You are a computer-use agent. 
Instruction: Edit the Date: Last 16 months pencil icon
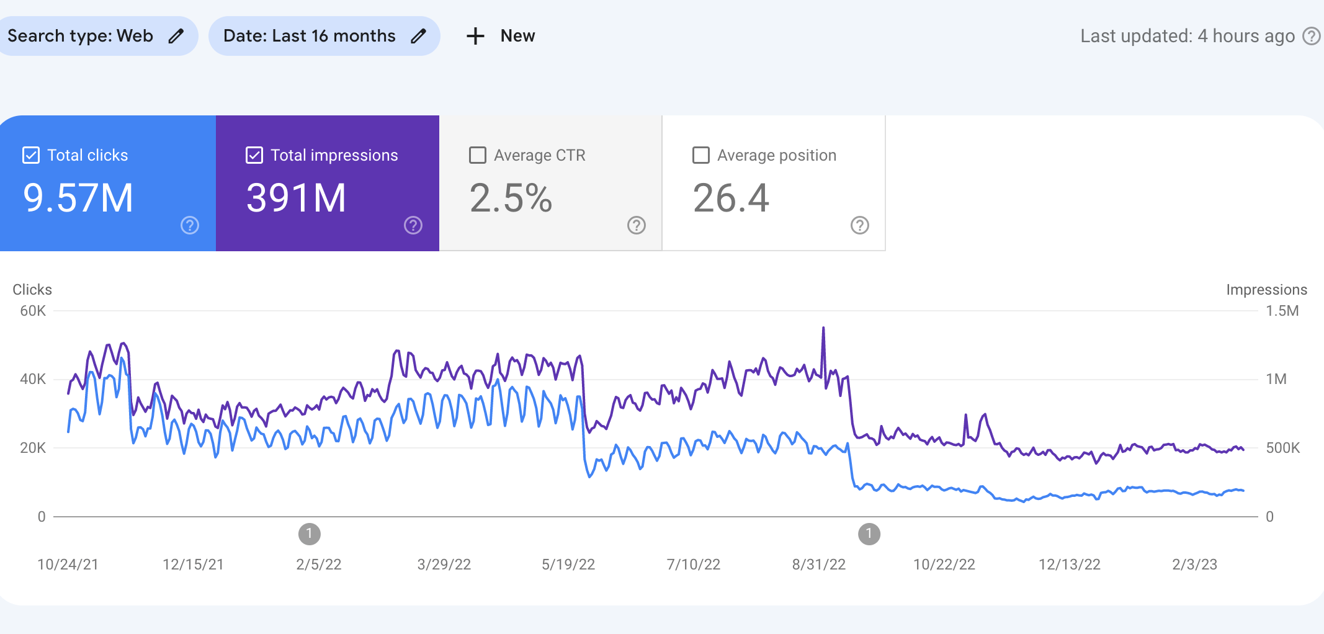pyautogui.click(x=419, y=36)
